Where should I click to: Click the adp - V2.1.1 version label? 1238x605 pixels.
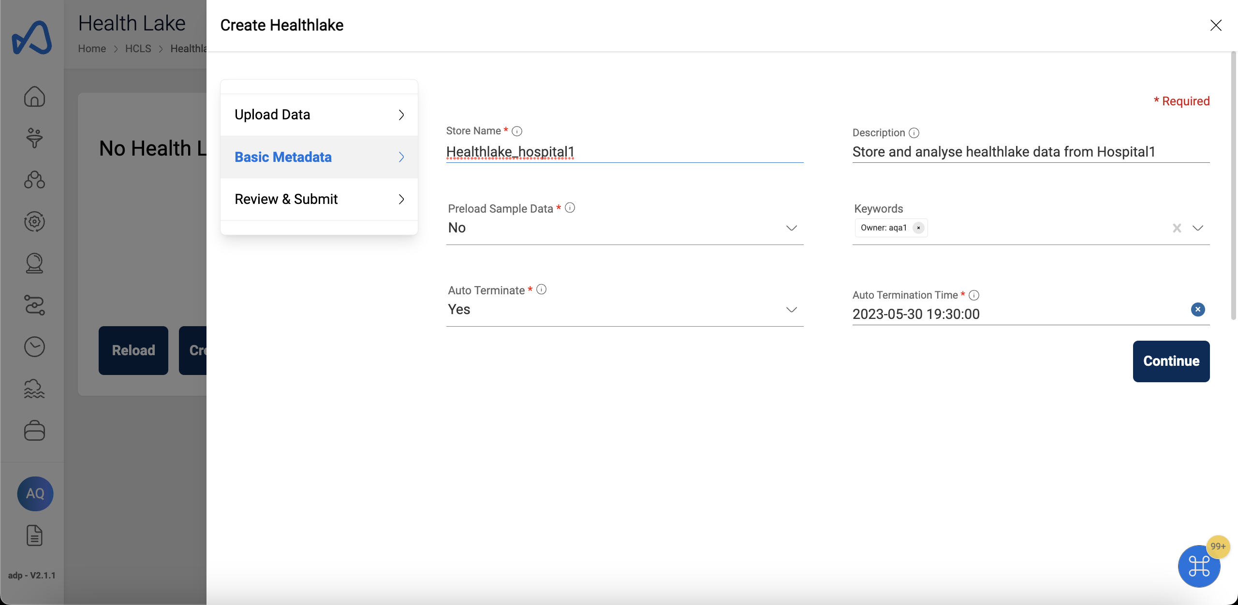(x=32, y=575)
